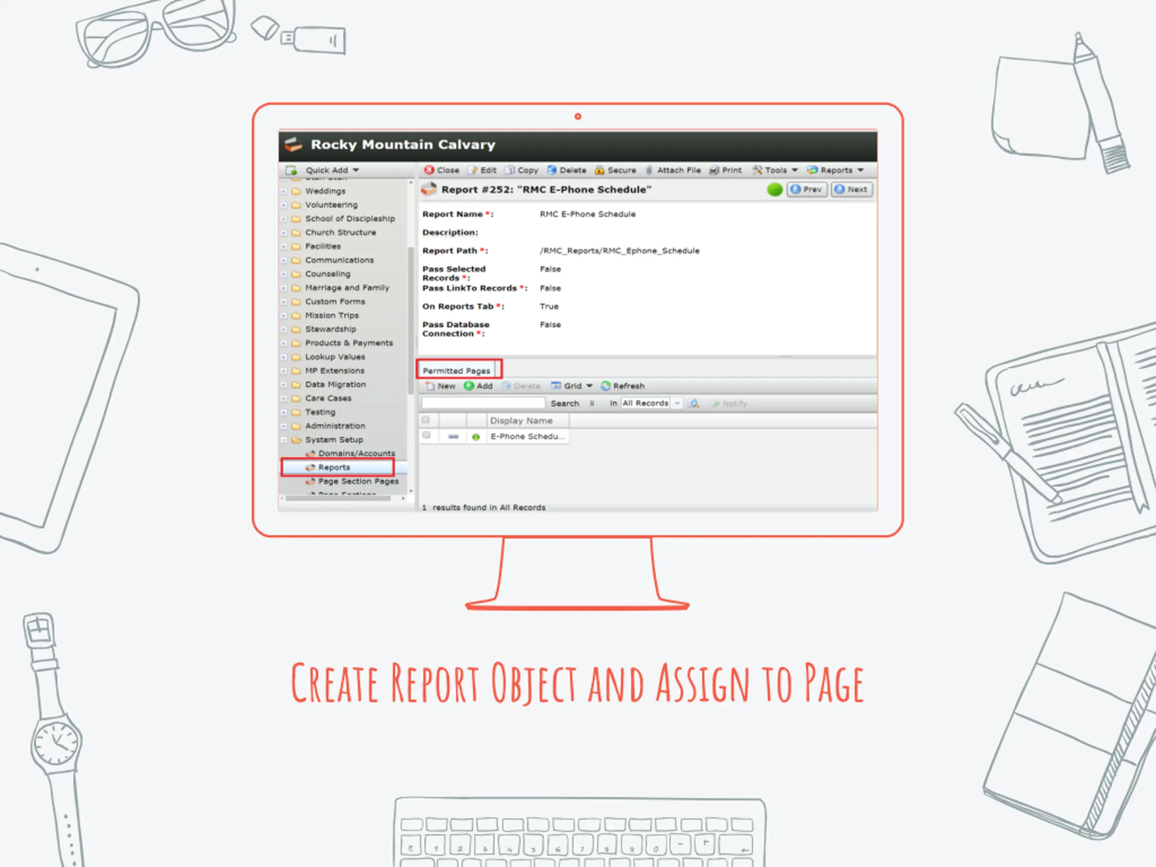Click the navigation tree horizontal scrollbar
The image size is (1156, 867).
point(338,498)
